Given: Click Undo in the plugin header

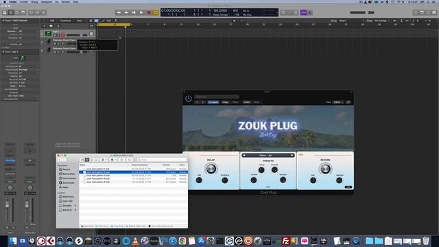Looking at the screenshot, I should click(247, 102).
